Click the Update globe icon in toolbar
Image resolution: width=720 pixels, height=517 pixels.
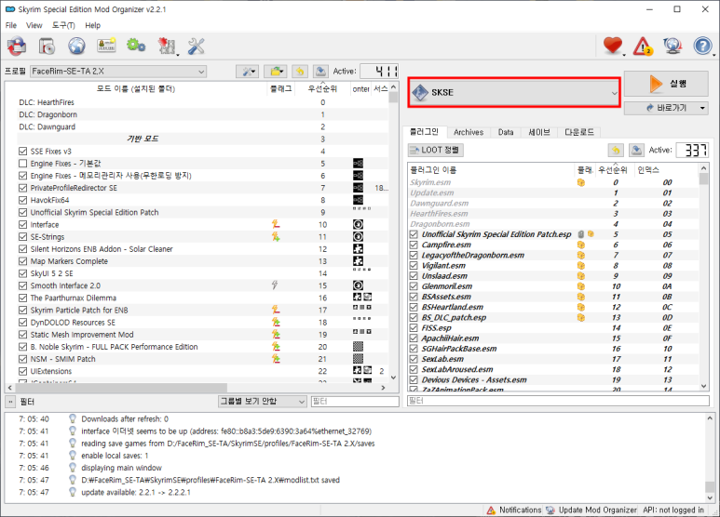[x=672, y=46]
